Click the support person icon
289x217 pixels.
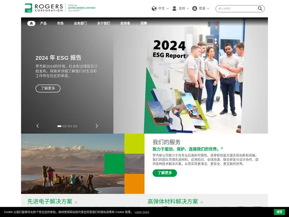174,8
